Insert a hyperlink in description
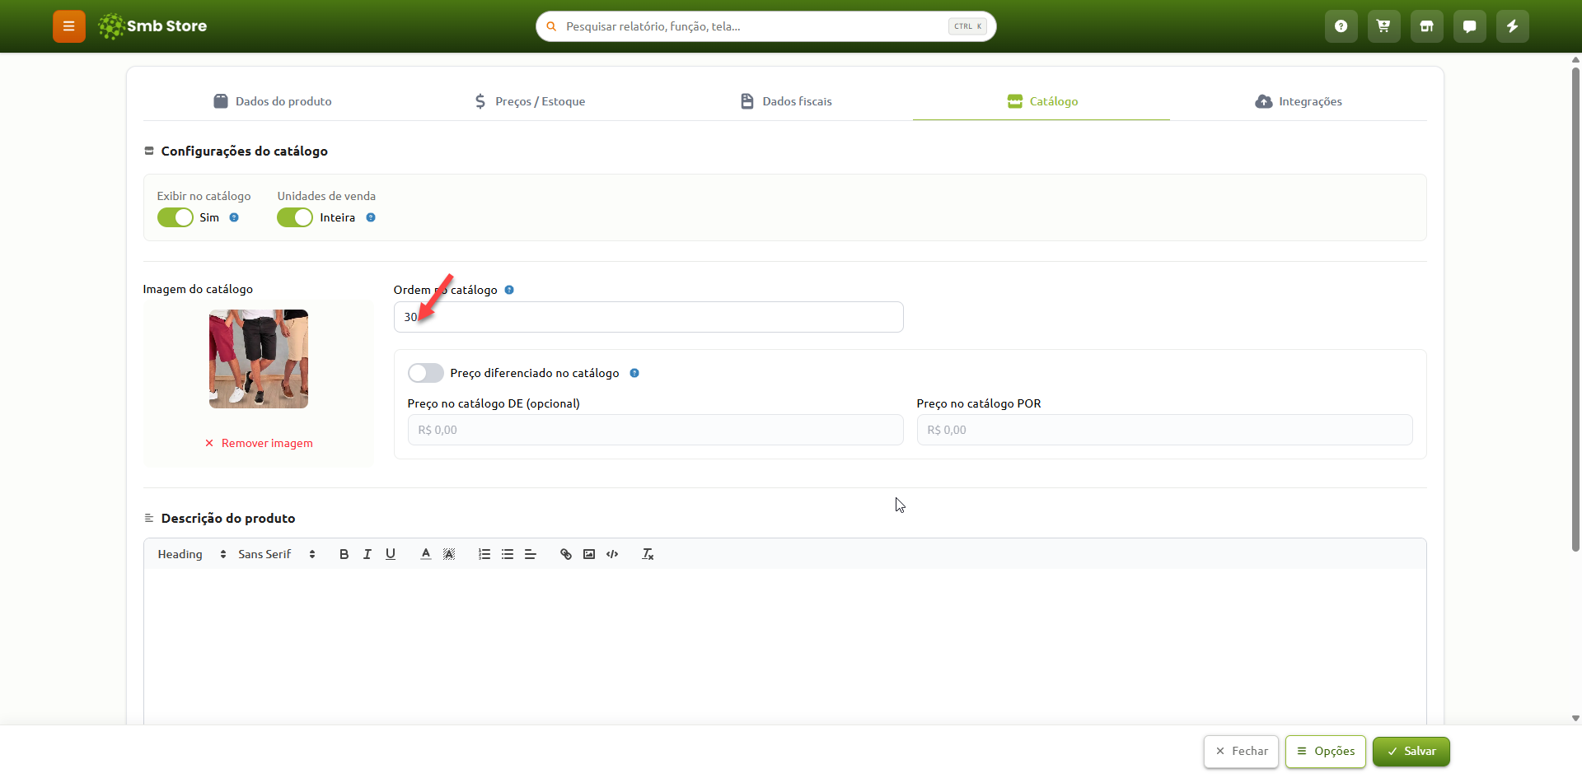 click(566, 554)
